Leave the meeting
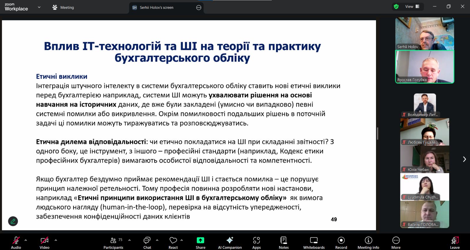470x250 pixels. (455, 243)
